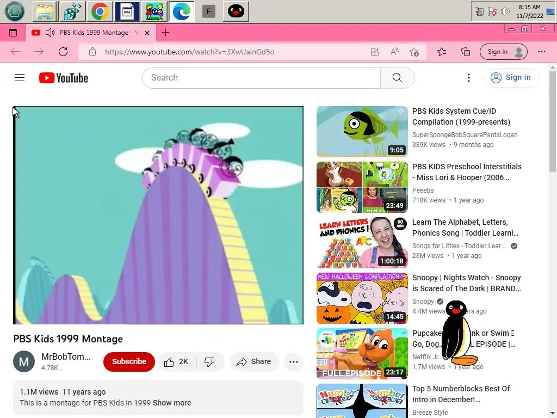Open Learn The Alphabet video thumbnail
This screenshot has height=418, width=557.
[x=362, y=242]
